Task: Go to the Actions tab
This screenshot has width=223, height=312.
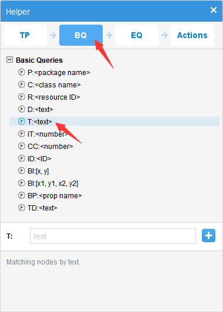Action: click(192, 35)
